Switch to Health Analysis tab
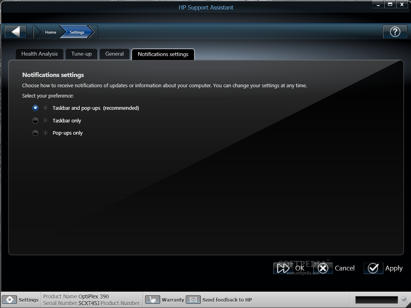 (x=39, y=54)
